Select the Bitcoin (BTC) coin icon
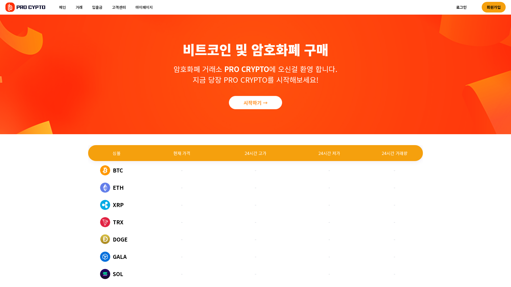Viewport: 511px width, 287px height. click(105, 170)
